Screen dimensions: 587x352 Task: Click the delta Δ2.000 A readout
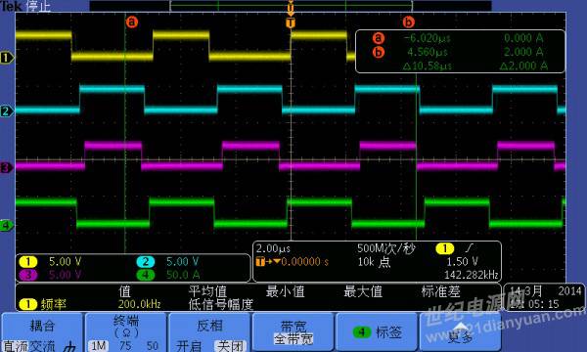point(523,66)
